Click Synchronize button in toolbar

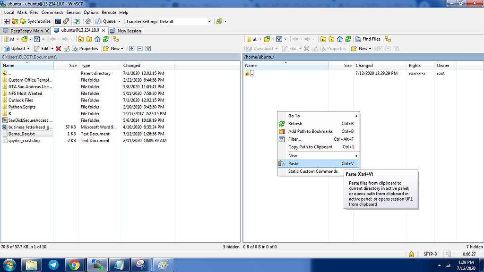click(x=35, y=21)
